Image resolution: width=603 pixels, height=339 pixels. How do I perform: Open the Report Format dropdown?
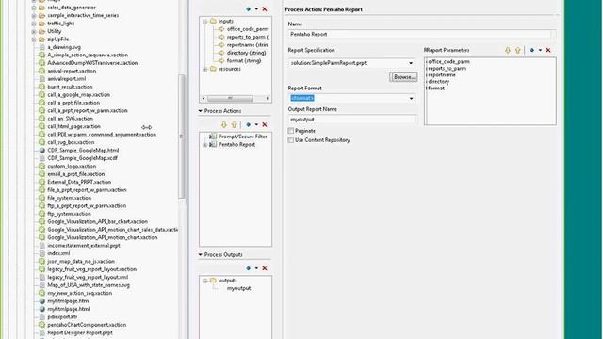point(411,98)
